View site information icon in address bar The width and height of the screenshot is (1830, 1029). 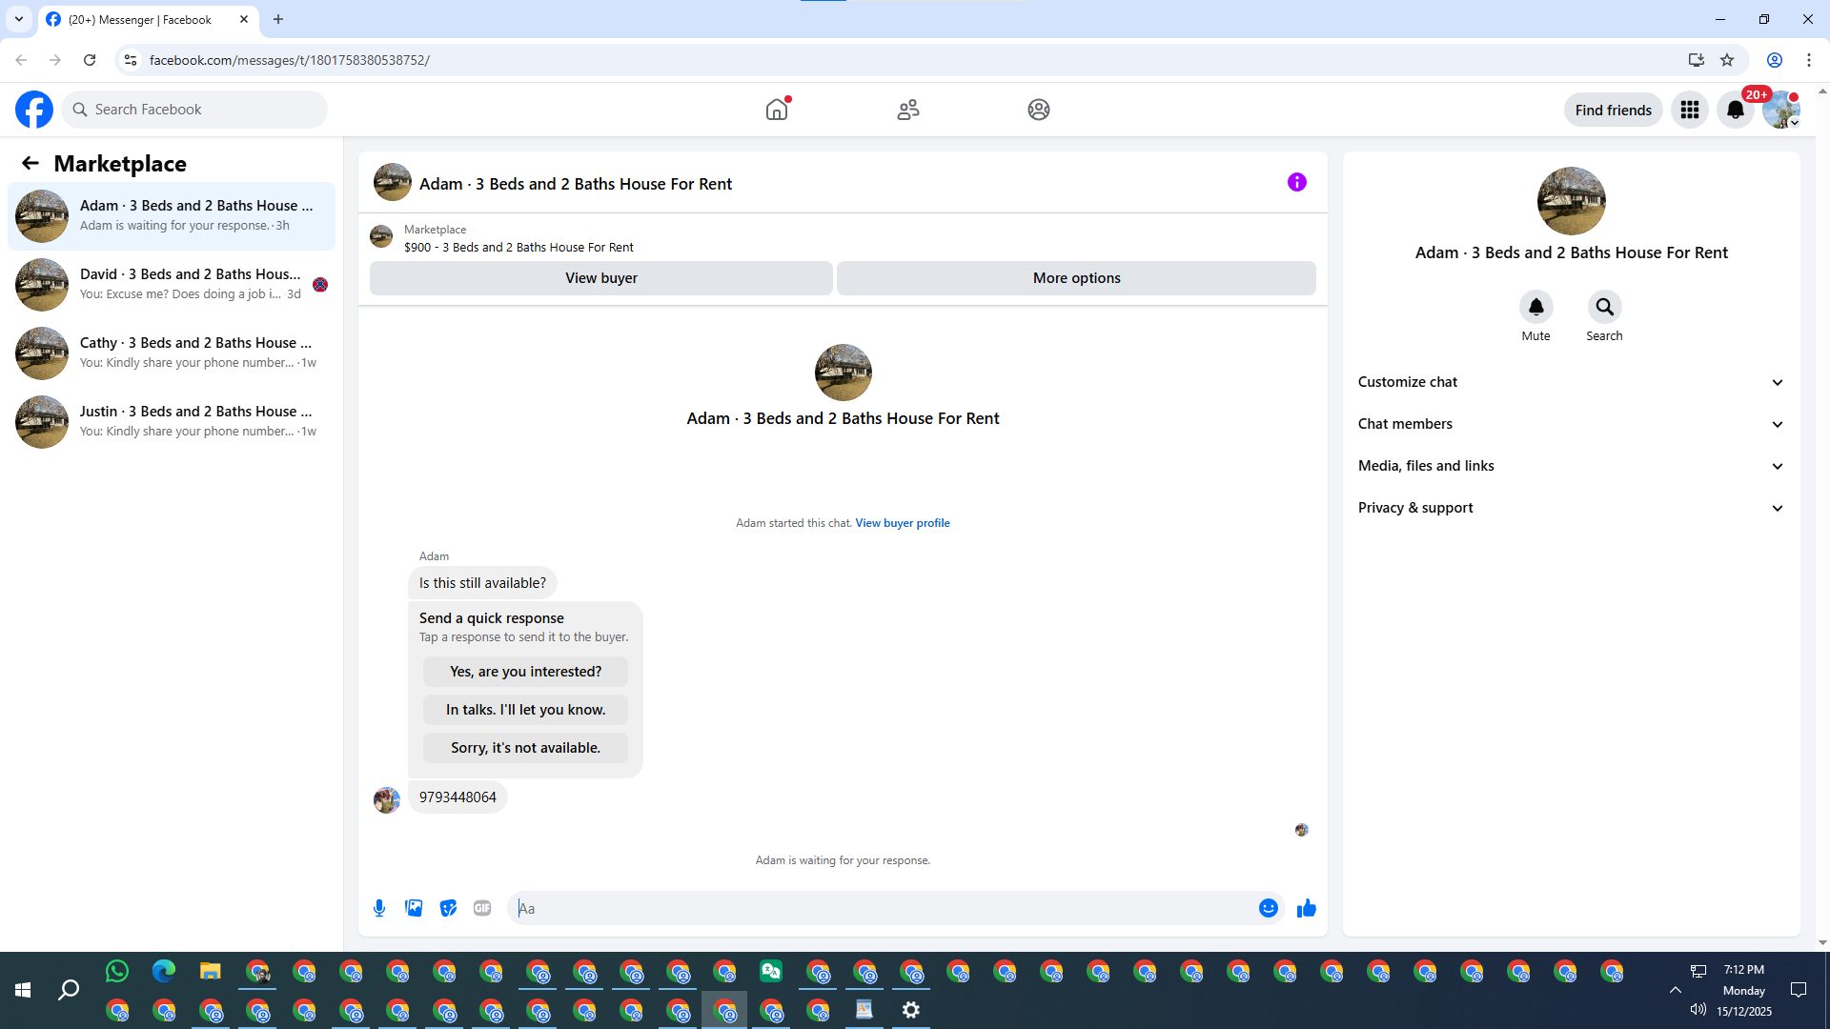point(131,60)
